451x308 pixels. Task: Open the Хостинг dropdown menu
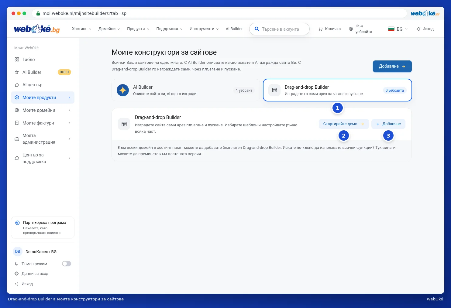pos(82,29)
